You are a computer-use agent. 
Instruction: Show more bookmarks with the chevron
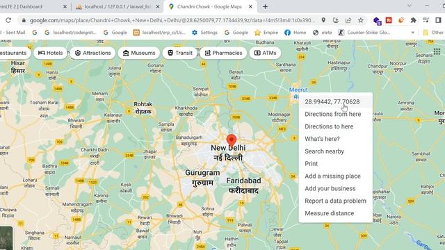(412, 33)
